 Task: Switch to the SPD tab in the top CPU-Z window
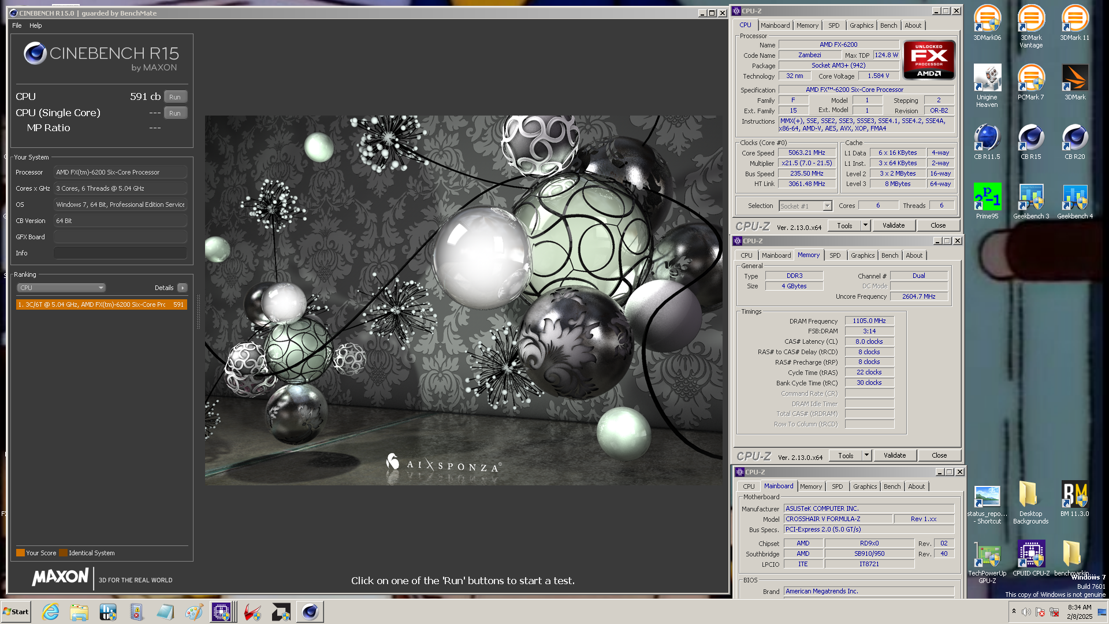[x=834, y=25]
